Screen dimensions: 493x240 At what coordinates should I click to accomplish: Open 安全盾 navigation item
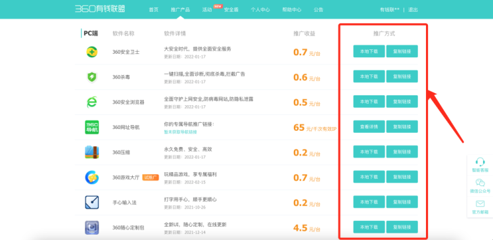[x=231, y=10]
